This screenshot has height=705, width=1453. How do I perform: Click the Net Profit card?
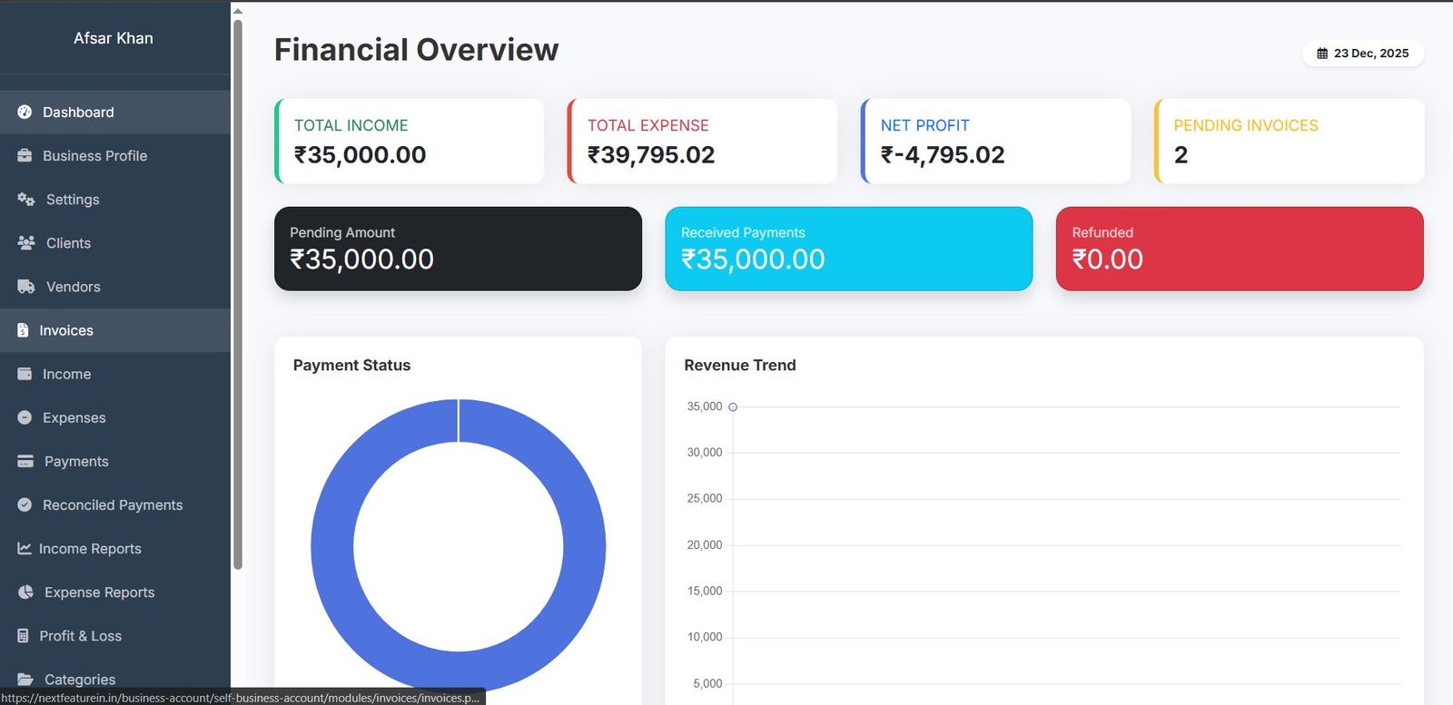996,142
